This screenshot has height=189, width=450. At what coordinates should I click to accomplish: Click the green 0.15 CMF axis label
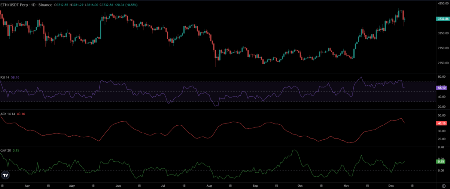click(x=441, y=162)
